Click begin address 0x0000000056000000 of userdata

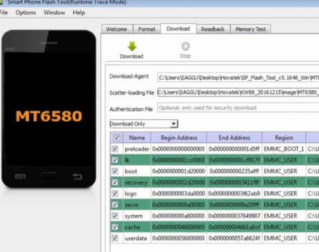(178, 238)
